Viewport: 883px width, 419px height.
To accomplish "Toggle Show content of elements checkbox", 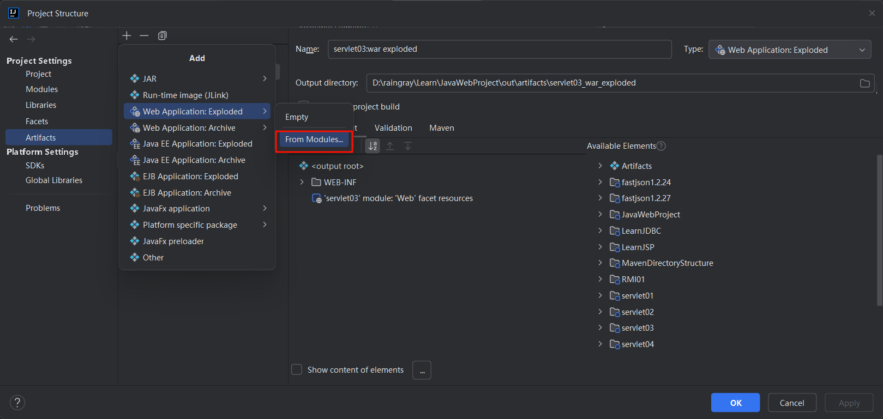I will (297, 369).
